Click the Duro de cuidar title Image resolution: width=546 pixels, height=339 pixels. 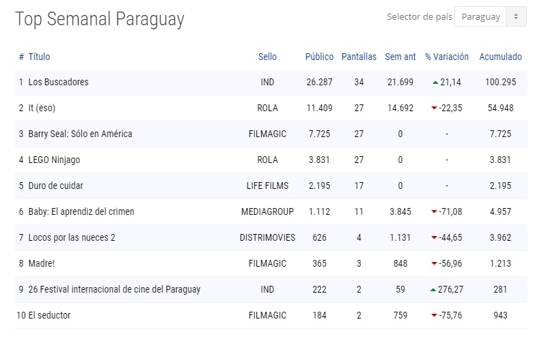coord(55,186)
